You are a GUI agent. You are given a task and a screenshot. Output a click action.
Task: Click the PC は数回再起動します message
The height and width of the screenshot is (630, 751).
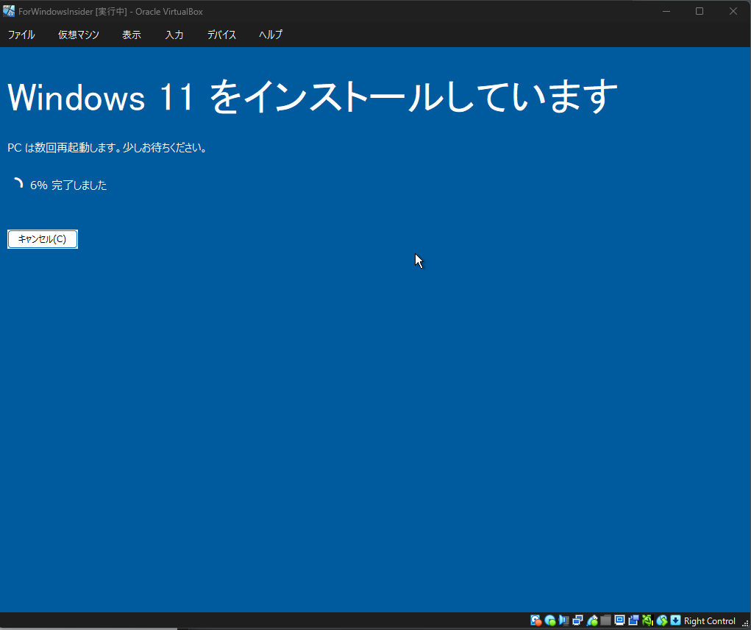coord(107,147)
